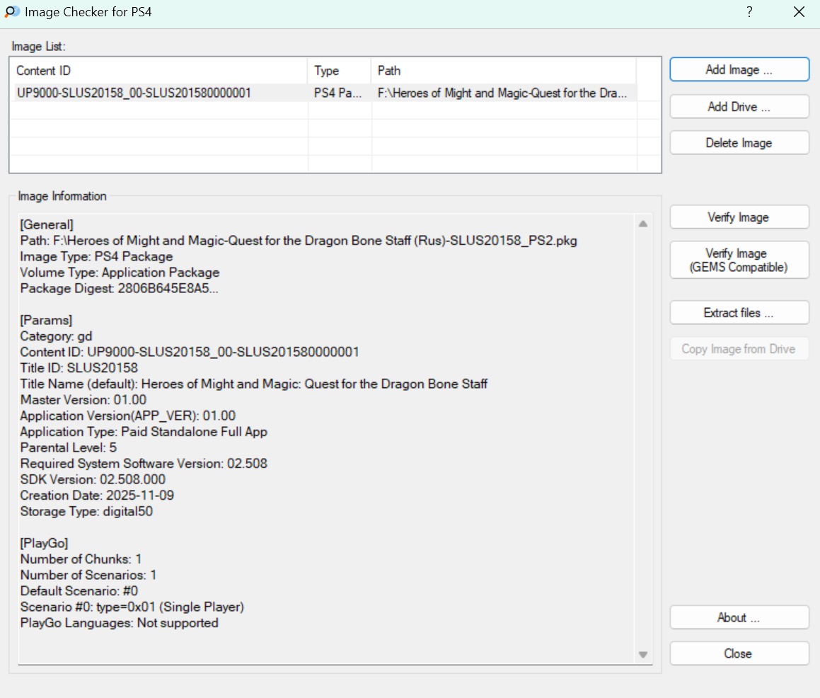Click the F:\Heroes of Might path cell in the list

click(502, 93)
